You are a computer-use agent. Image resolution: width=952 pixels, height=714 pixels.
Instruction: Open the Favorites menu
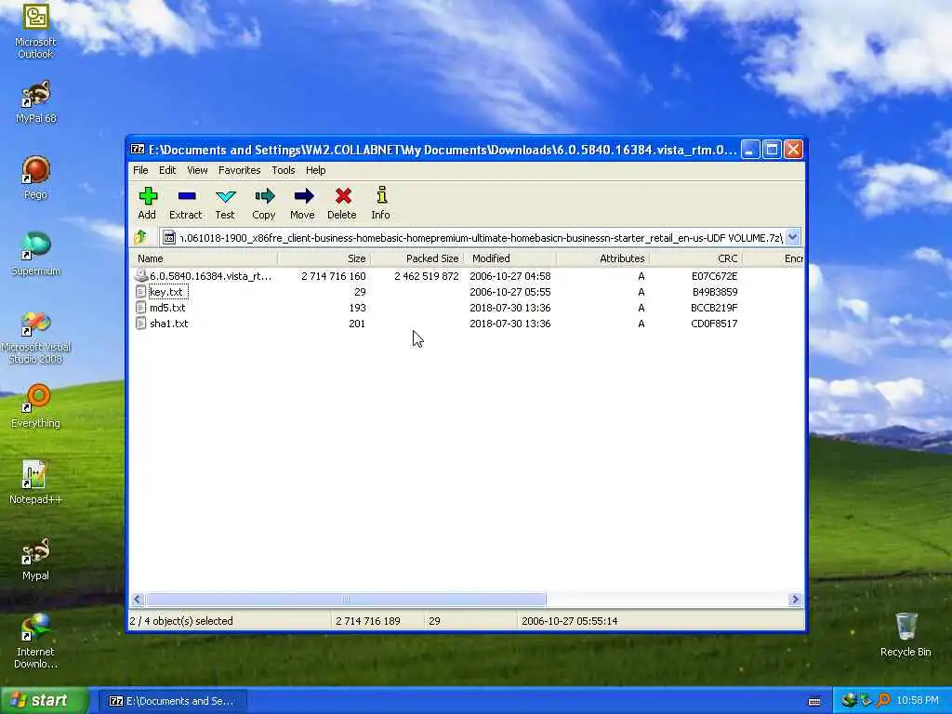point(239,170)
